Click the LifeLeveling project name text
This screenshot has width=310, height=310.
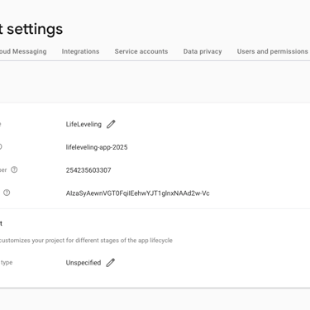(x=83, y=124)
